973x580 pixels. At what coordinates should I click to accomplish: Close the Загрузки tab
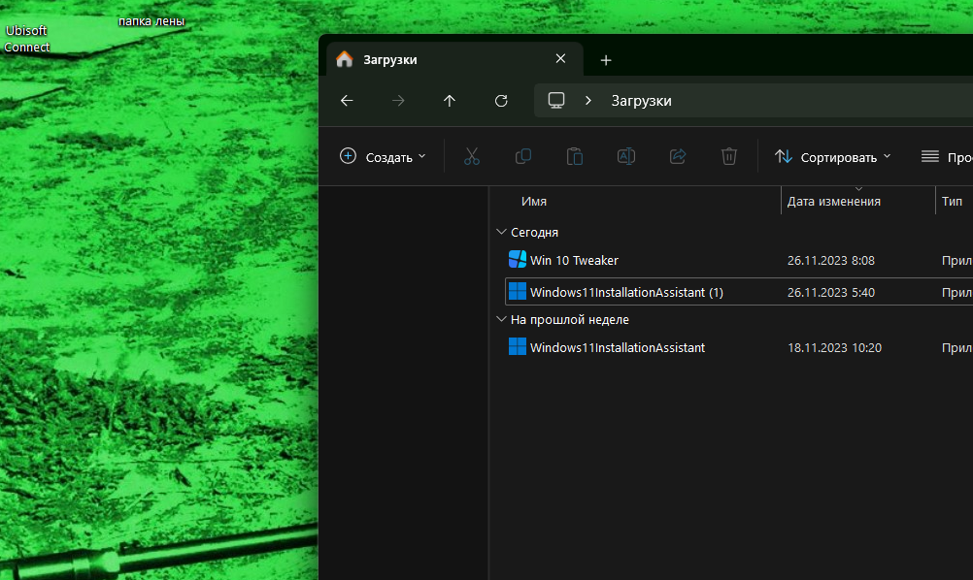560,58
